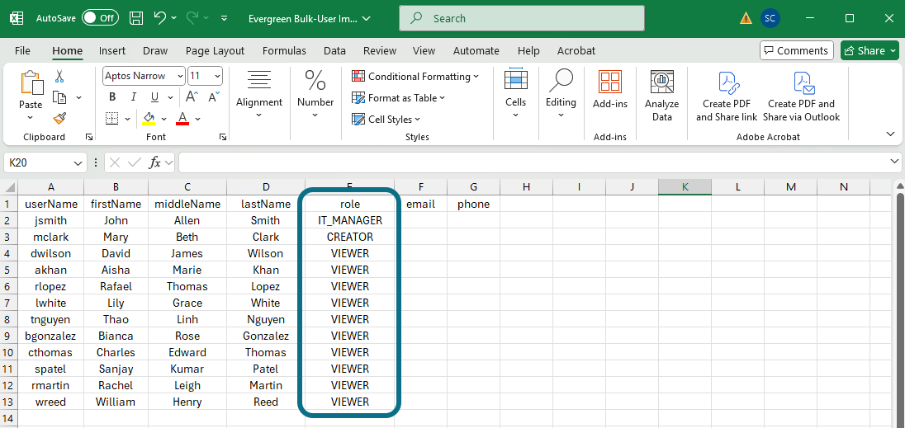Open the Cells group menu
Screen dimensions: 905x428
click(515, 94)
